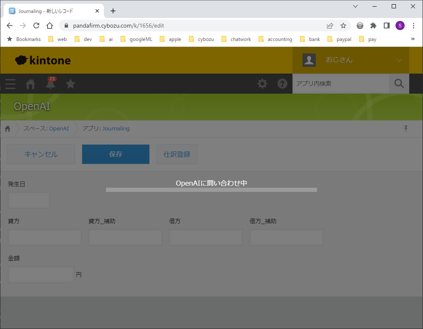Click the lock icon in the address bar
423x329 pixels.
click(66, 26)
